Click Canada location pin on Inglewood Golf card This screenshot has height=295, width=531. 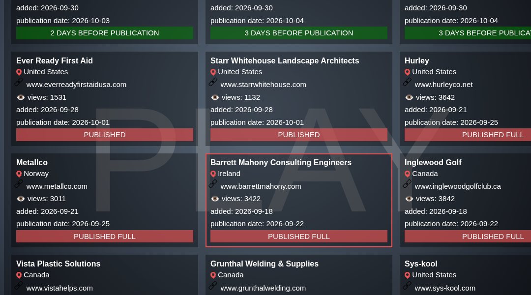pyautogui.click(x=408, y=174)
